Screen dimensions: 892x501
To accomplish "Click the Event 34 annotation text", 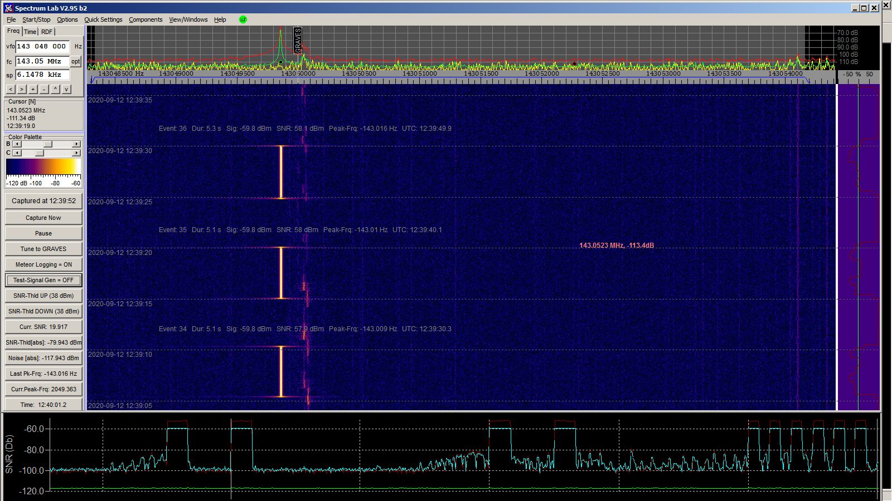I will [x=305, y=329].
